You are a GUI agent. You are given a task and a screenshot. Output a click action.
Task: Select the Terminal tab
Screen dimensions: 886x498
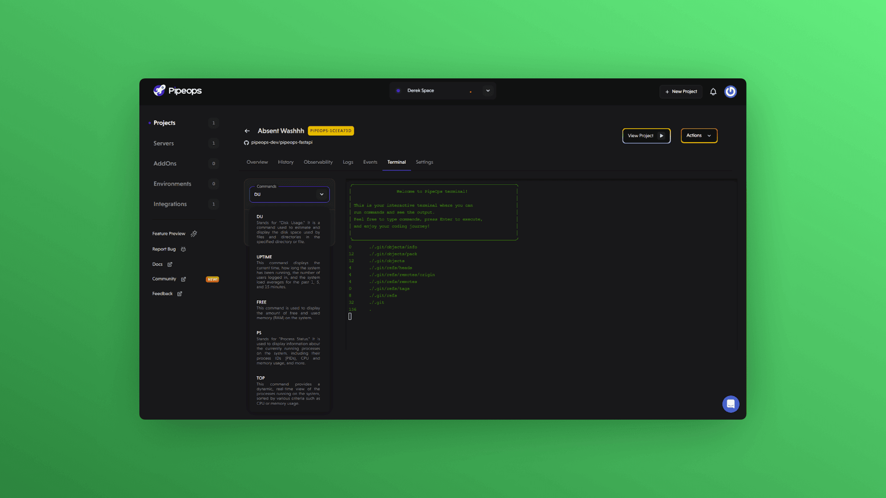pos(396,162)
